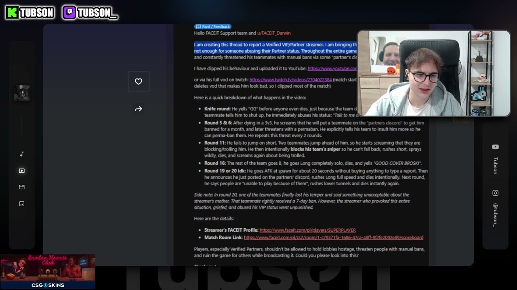Click the "TUBSON_" Twitch channel name
Viewport: 517px width, 290px height.
[97, 13]
